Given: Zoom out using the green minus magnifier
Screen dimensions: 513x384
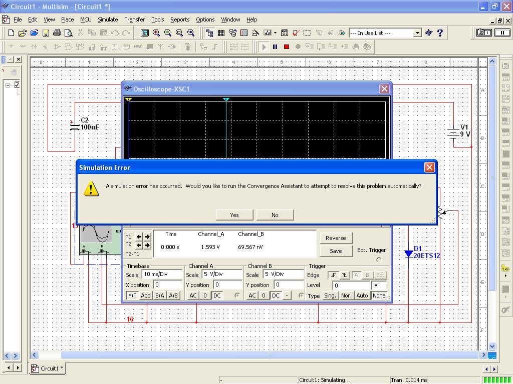Looking at the screenshot, I should click(x=167, y=32).
